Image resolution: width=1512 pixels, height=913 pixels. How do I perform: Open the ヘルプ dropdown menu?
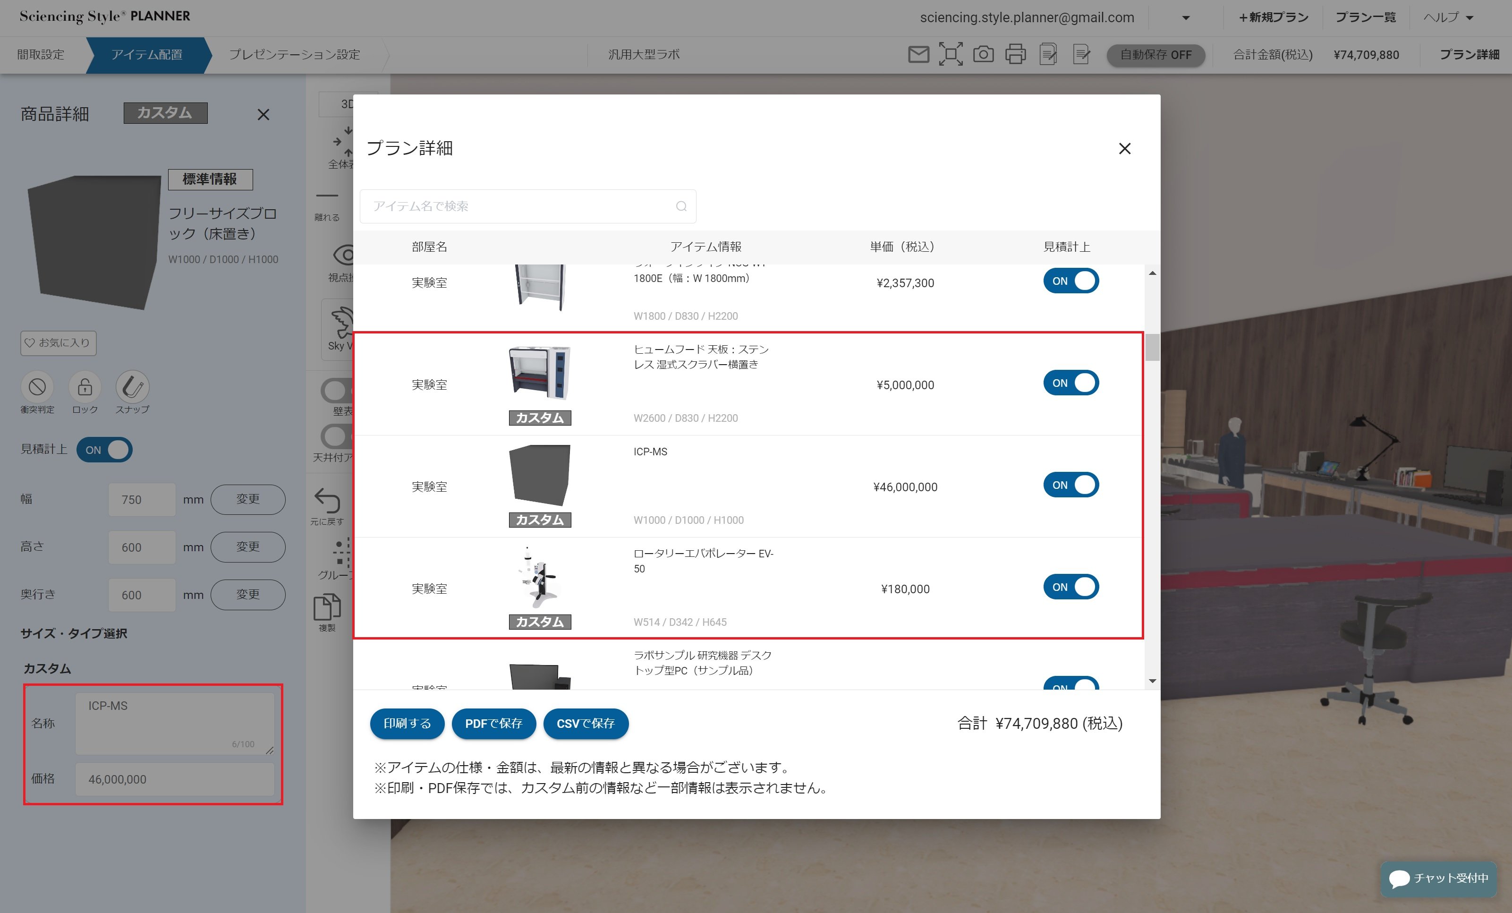(x=1448, y=17)
